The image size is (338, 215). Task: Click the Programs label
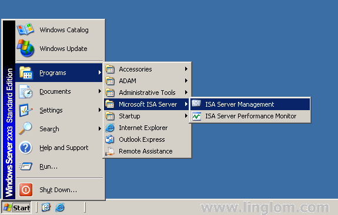[53, 73]
